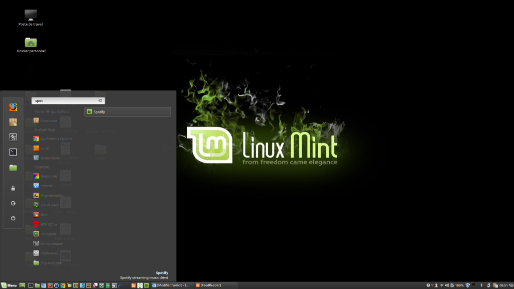Shut down using the sidebar power icon
The width and height of the screenshot is (514, 289).
pyautogui.click(x=13, y=218)
